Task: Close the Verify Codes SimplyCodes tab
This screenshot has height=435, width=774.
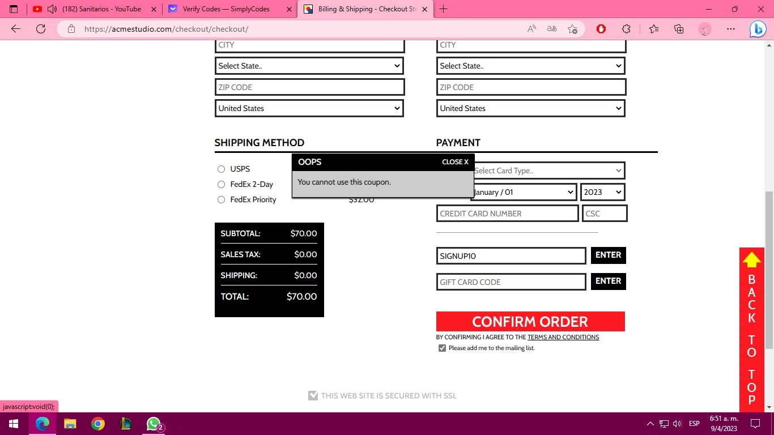Action: [x=289, y=9]
